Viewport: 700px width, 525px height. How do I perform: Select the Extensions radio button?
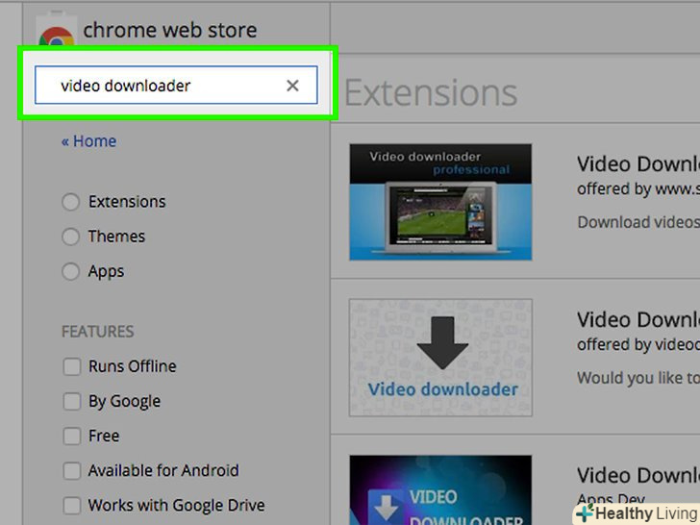coord(70,202)
